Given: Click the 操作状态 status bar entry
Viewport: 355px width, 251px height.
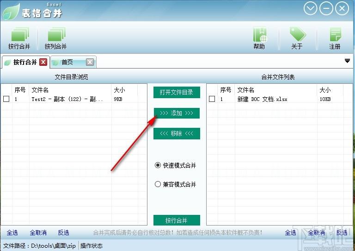Looking at the screenshot, I should click(x=92, y=246).
